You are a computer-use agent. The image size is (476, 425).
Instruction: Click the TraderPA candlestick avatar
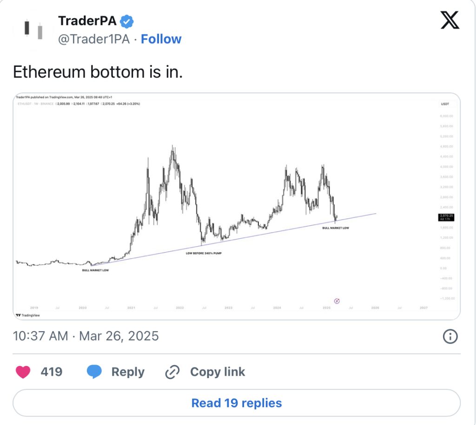tap(33, 29)
